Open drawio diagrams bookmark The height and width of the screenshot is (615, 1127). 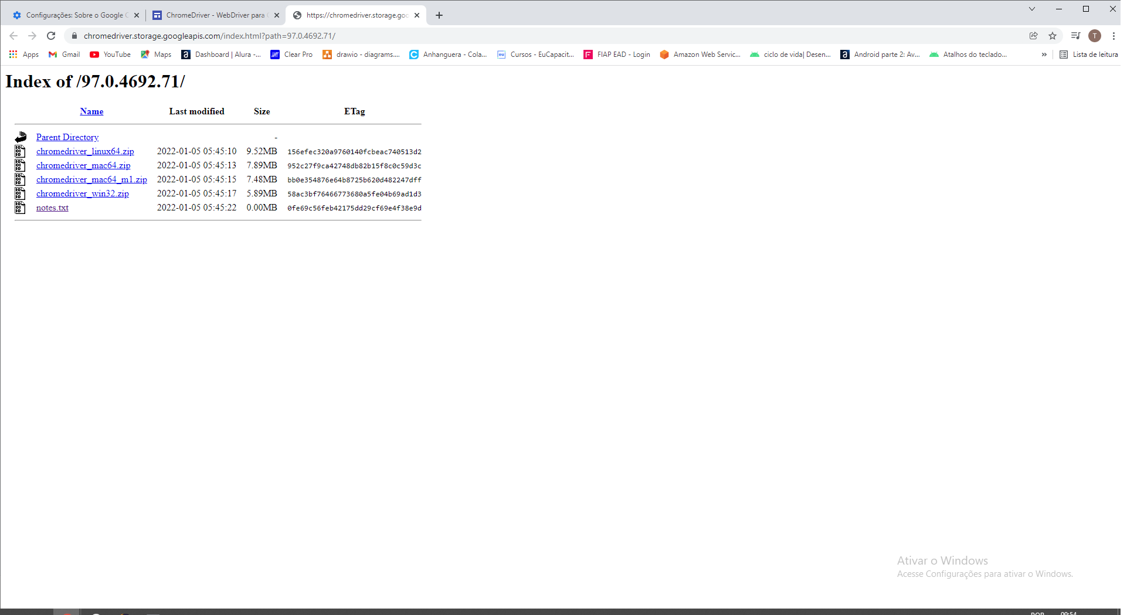tap(361, 55)
